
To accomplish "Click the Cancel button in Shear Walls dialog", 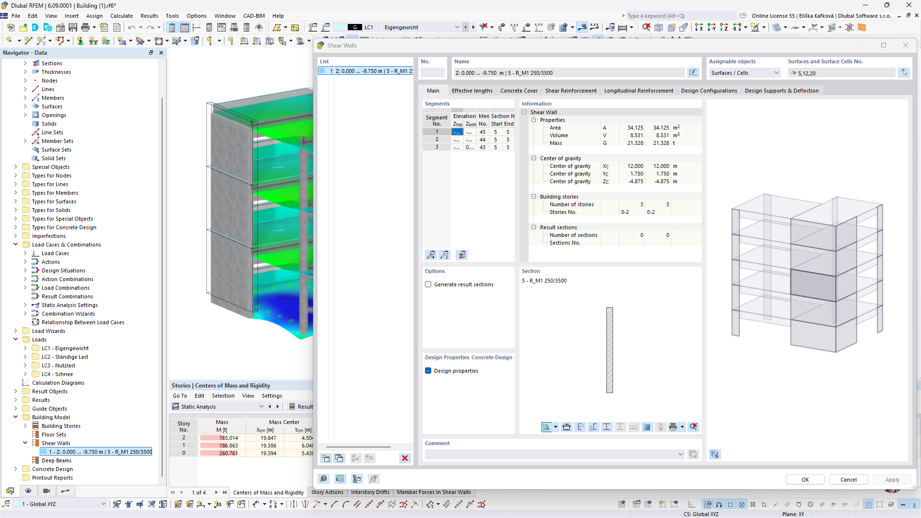I will click(848, 479).
